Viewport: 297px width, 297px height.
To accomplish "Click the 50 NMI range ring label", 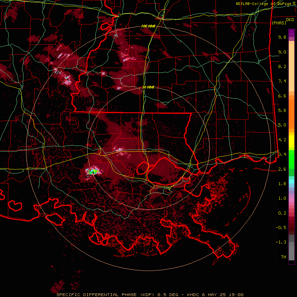I will tap(148, 87).
